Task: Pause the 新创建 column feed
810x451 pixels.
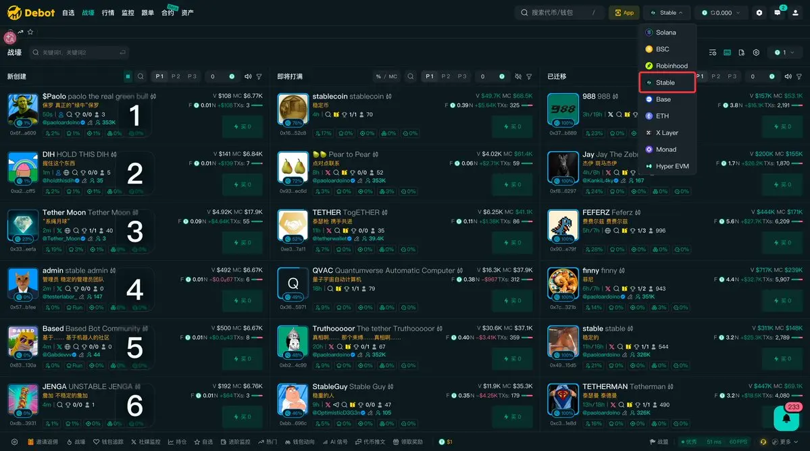Action: click(x=128, y=76)
